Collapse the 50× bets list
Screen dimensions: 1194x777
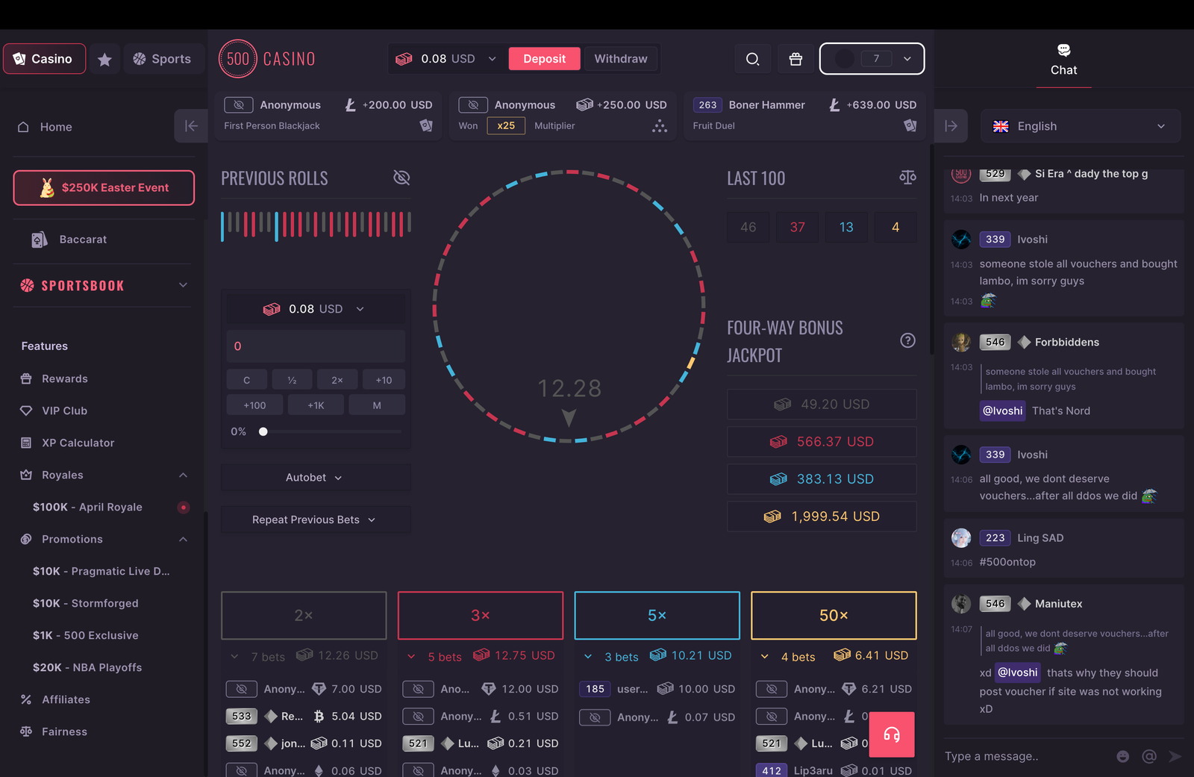[764, 657]
